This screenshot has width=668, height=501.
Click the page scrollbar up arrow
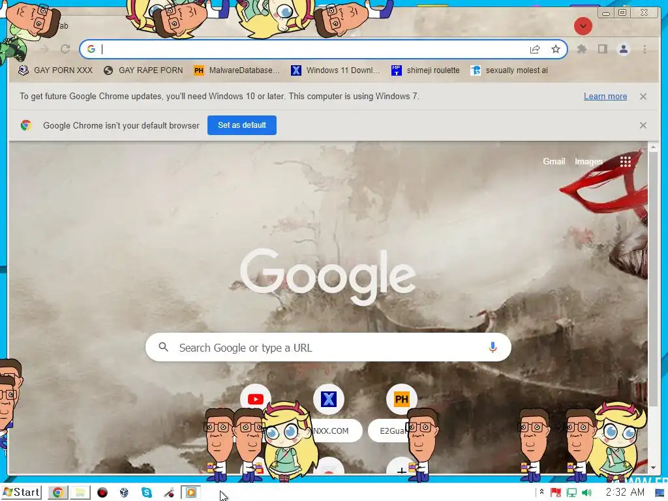click(653, 147)
